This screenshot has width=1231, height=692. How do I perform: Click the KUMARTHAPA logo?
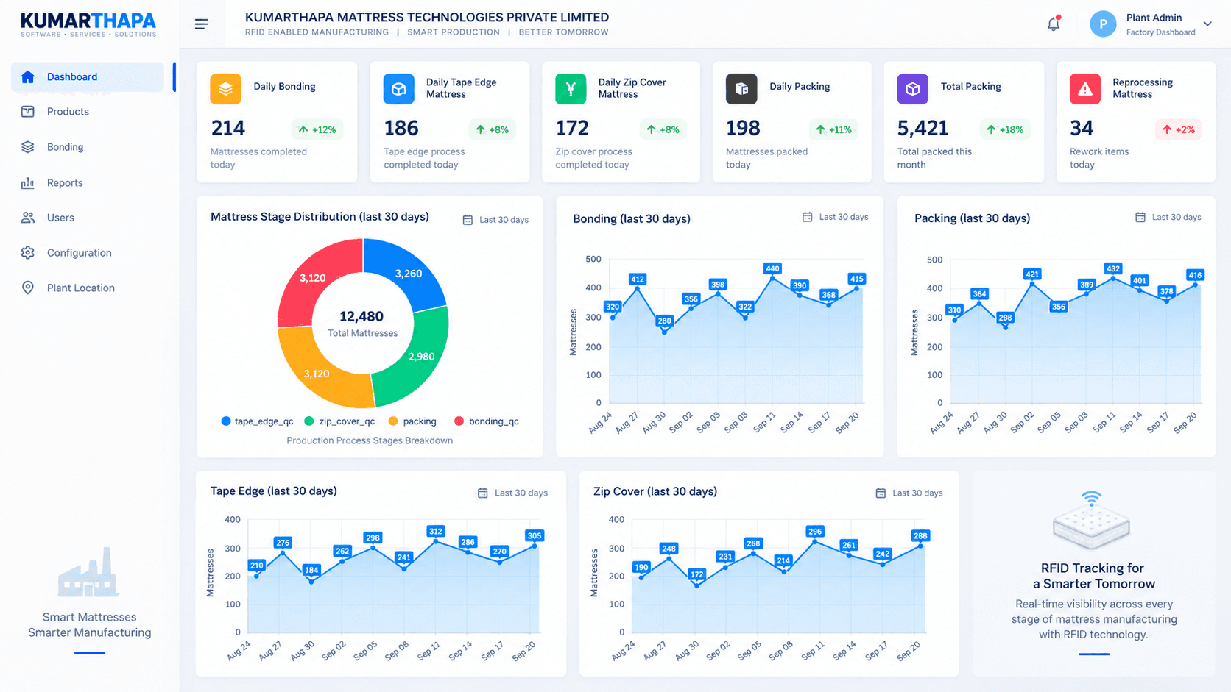point(88,24)
